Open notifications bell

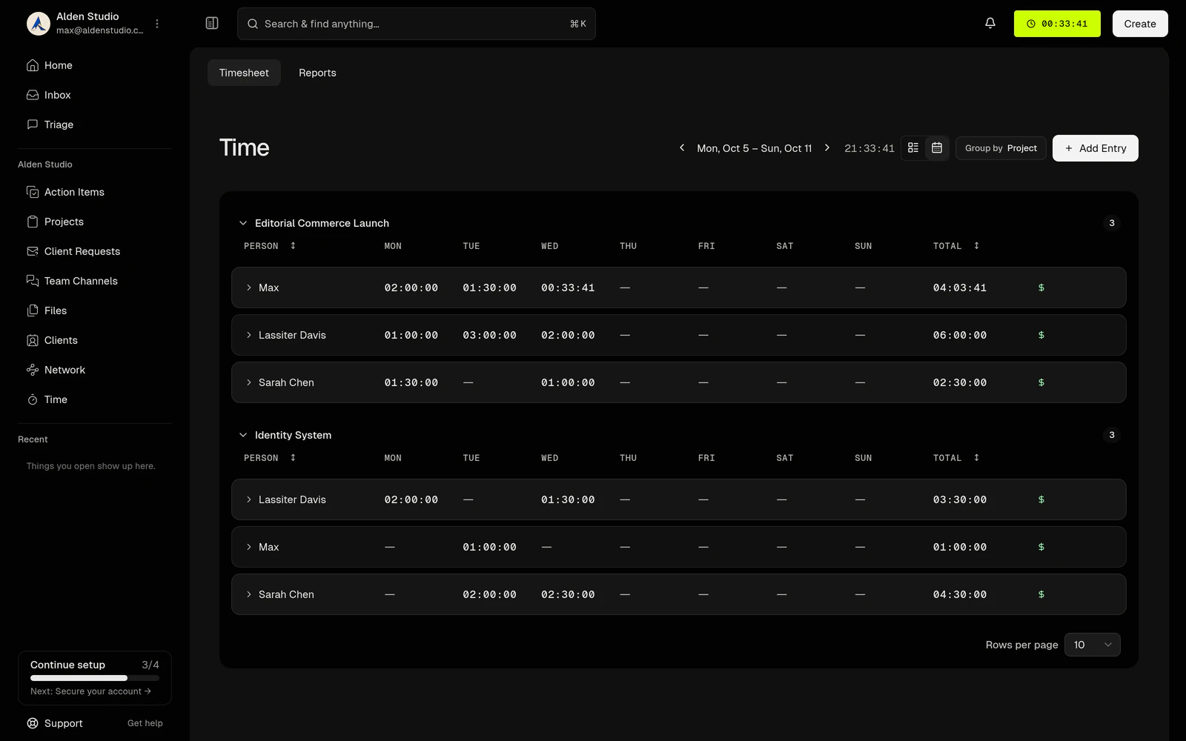990,24
